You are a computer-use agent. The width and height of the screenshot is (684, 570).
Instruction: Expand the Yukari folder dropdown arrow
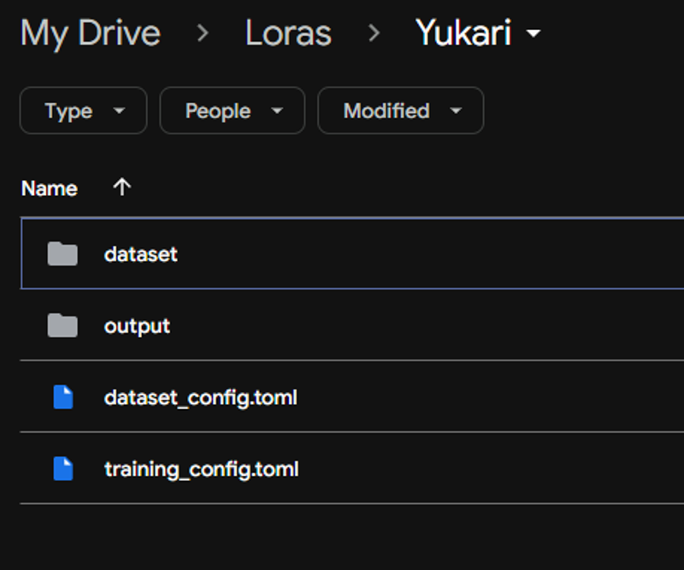point(534,33)
